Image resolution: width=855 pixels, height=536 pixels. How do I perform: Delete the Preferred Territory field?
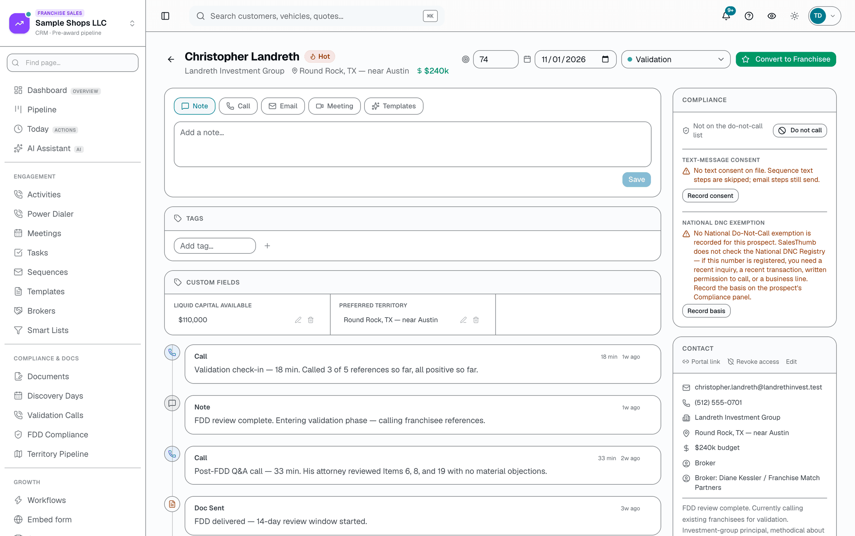pos(476,320)
